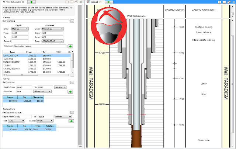The height and width of the screenshot is (149, 236).
Task: Click perforation table Status column header
Action: click(x=50, y=126)
